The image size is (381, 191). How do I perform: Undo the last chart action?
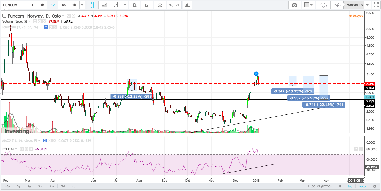pyautogui.click(x=171, y=5)
